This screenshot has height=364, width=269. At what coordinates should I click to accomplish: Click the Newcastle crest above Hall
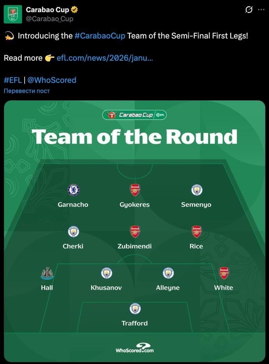point(47,273)
